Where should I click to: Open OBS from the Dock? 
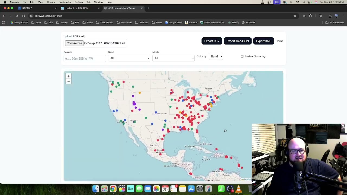pyautogui.click(x=230, y=189)
